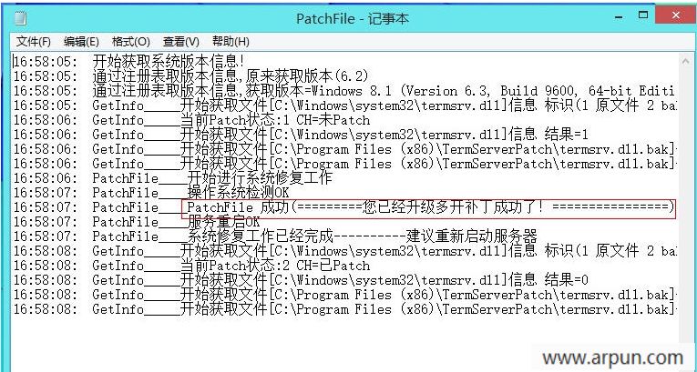
Task: Close the PatchFile Notepad window
Action: coord(676,15)
